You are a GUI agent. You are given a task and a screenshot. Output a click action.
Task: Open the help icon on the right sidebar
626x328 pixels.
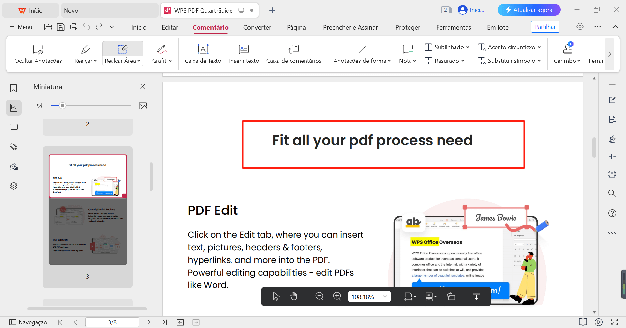(612, 213)
